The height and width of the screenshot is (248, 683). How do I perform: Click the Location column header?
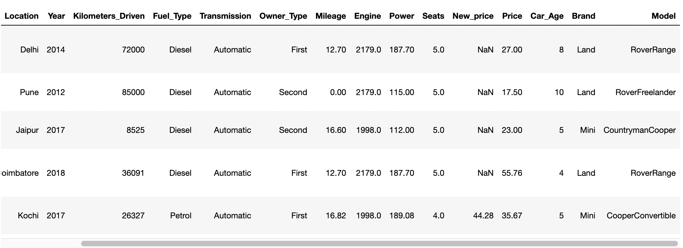(21, 16)
